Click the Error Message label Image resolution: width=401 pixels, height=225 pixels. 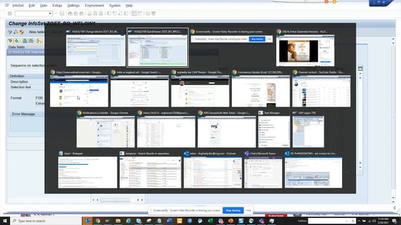click(24, 114)
